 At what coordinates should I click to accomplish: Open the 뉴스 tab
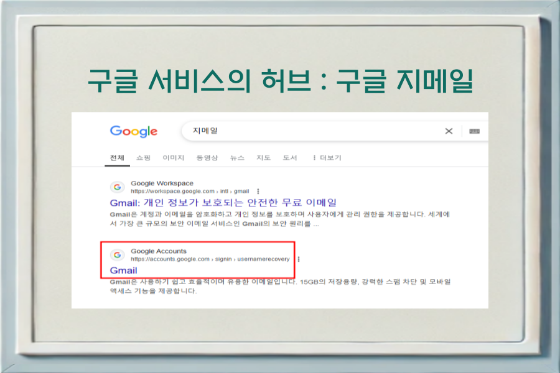[237, 158]
